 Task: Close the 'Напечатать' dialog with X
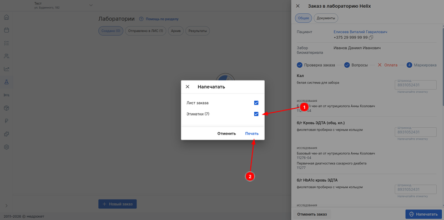188,87
